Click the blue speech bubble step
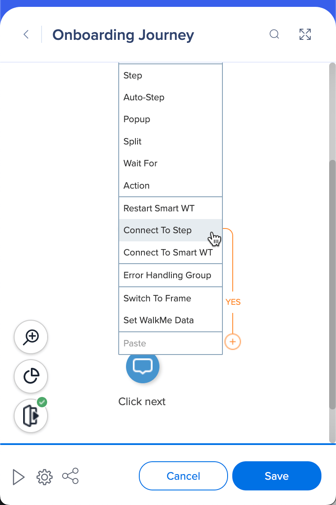Image resolution: width=336 pixels, height=505 pixels. click(x=143, y=367)
